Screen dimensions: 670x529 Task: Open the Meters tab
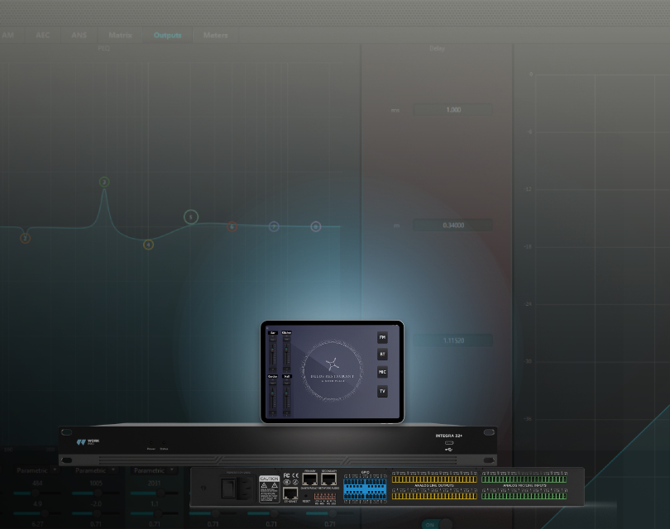[216, 36]
